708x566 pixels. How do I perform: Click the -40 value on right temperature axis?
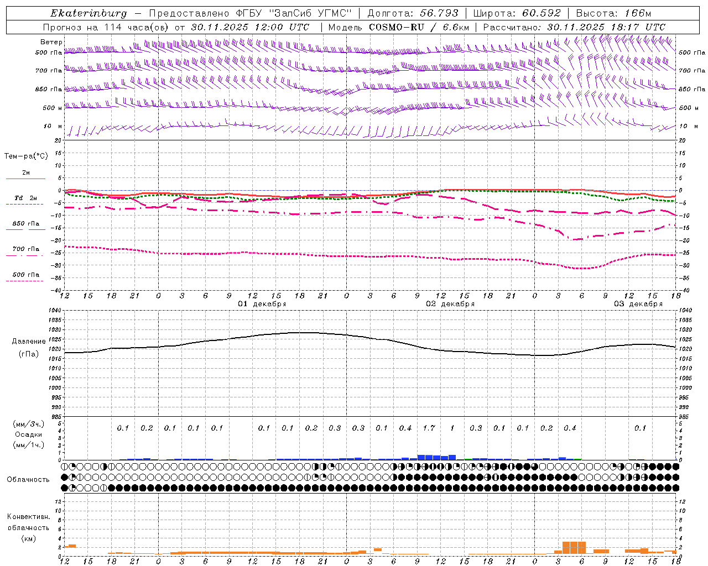pyautogui.click(x=684, y=291)
